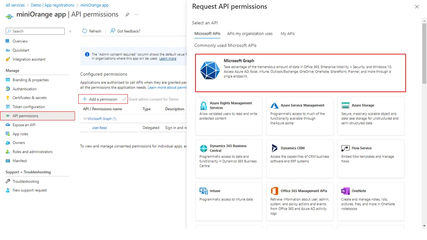The image size is (427, 240).
Task: Open API permissions in sidebar
Action: tap(37, 116)
